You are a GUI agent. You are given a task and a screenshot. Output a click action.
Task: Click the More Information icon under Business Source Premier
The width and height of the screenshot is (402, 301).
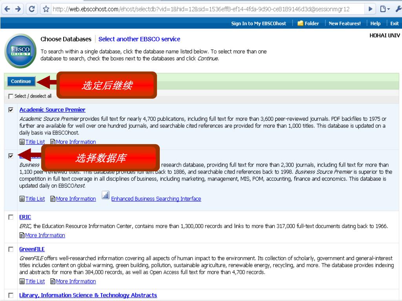pyautogui.click(x=53, y=199)
